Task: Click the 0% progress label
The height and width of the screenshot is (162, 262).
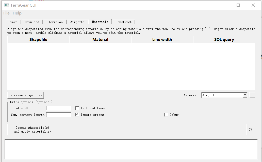Action: (251, 129)
